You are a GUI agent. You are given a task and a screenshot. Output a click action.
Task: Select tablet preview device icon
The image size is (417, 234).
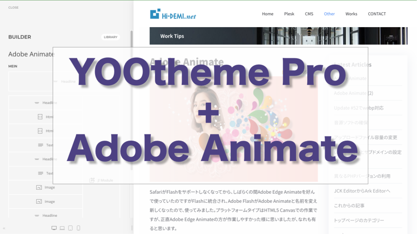click(71, 228)
